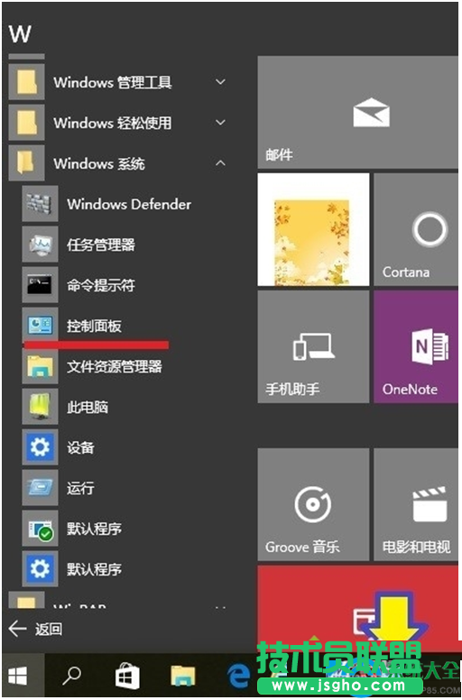Expand the Windows 管理工具 folder chevron
Viewport: 462px width, 700px height.
pyautogui.click(x=220, y=82)
